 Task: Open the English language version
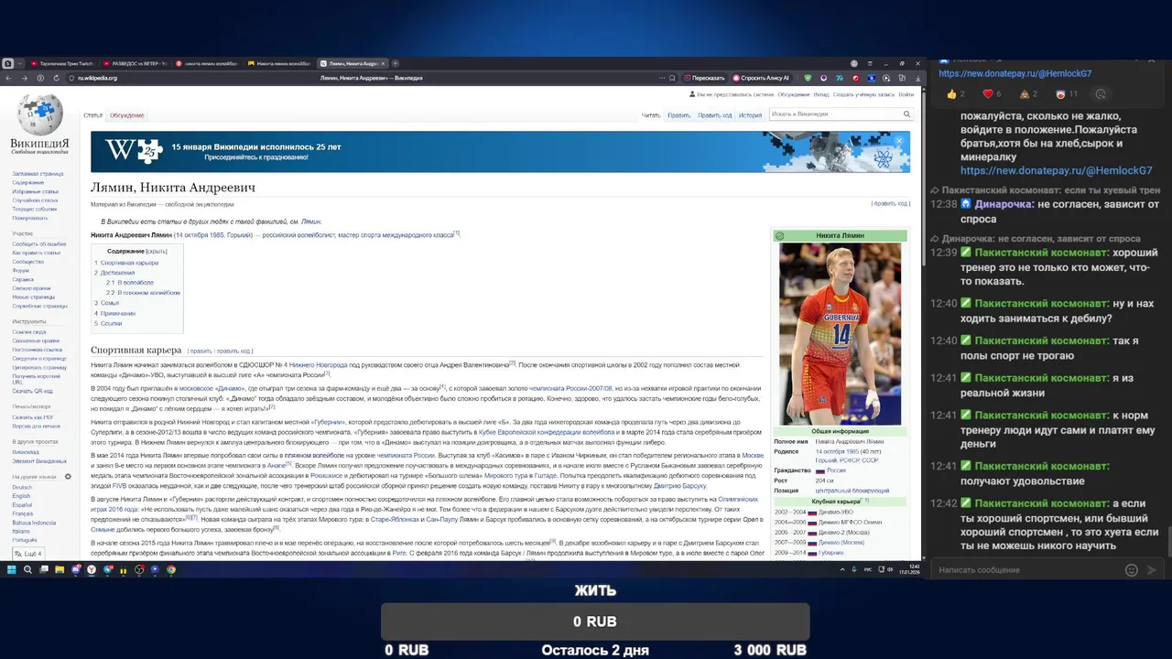[x=21, y=496]
